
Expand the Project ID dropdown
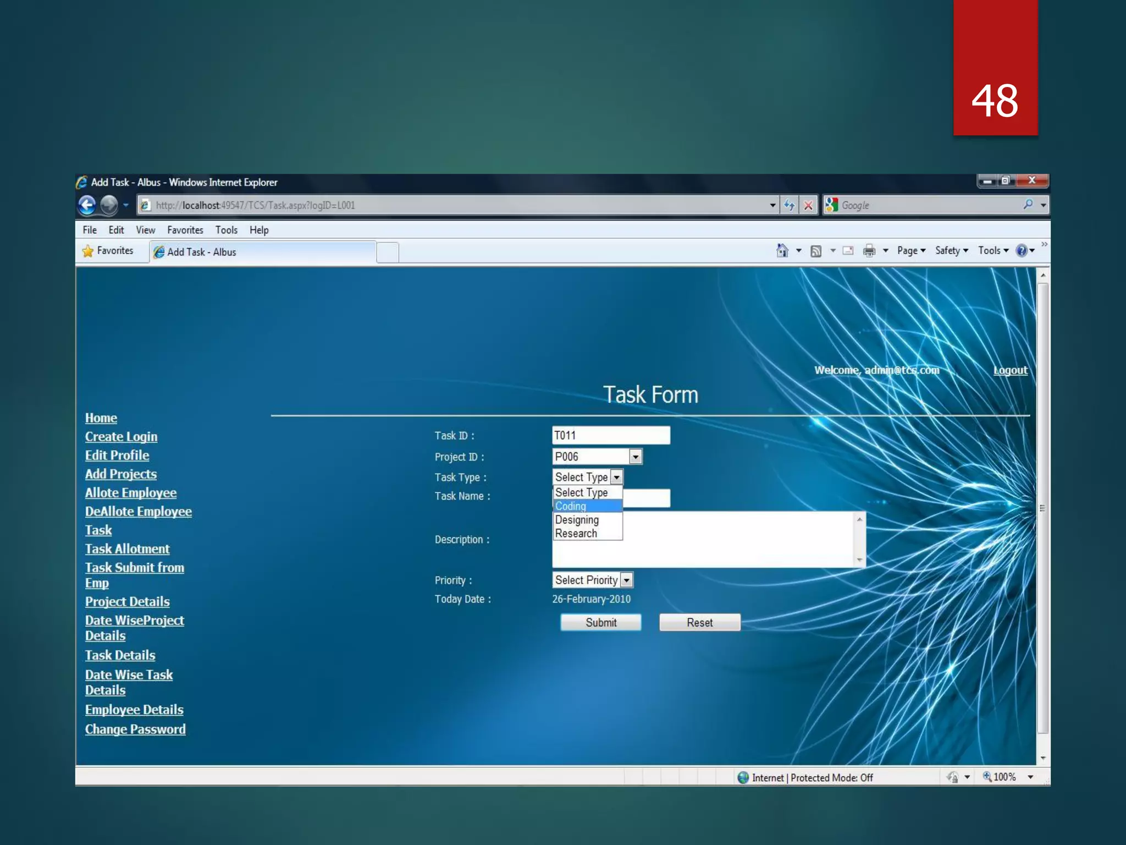click(636, 457)
